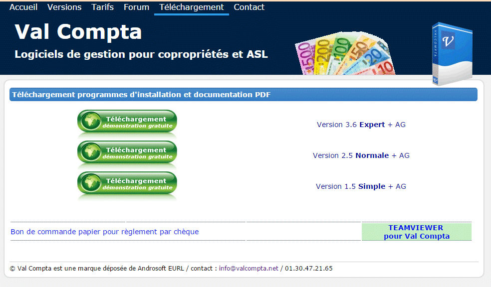Screen dimensions: 491x287
Task: Download the Version 3.6 Expert demo button
Action: [127, 121]
